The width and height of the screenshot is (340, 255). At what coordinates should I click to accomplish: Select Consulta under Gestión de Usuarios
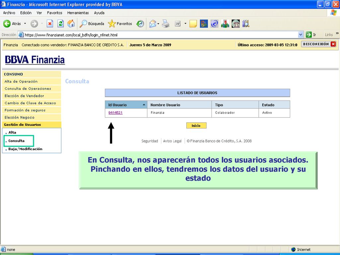(17, 141)
